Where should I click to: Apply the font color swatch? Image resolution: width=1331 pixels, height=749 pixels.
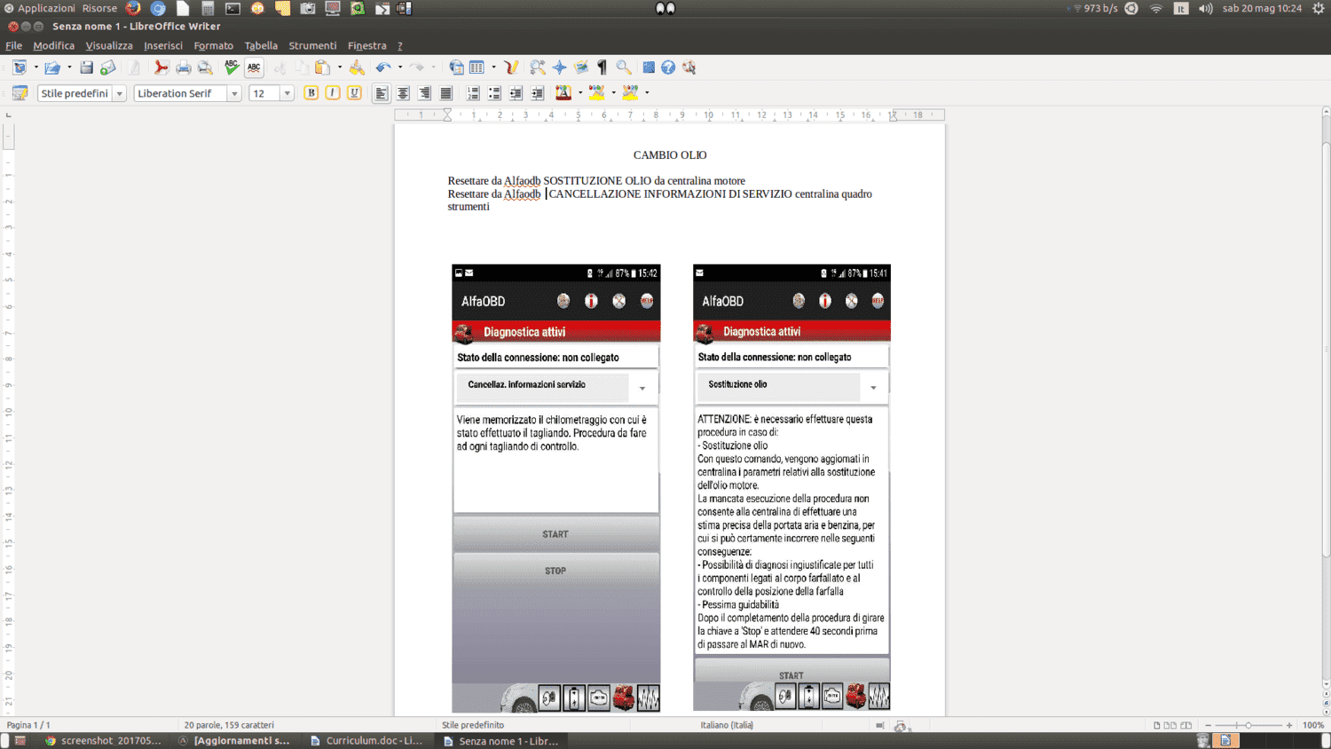563,93
